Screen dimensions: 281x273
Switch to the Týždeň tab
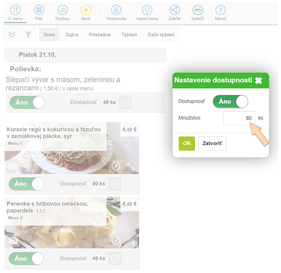tap(129, 34)
